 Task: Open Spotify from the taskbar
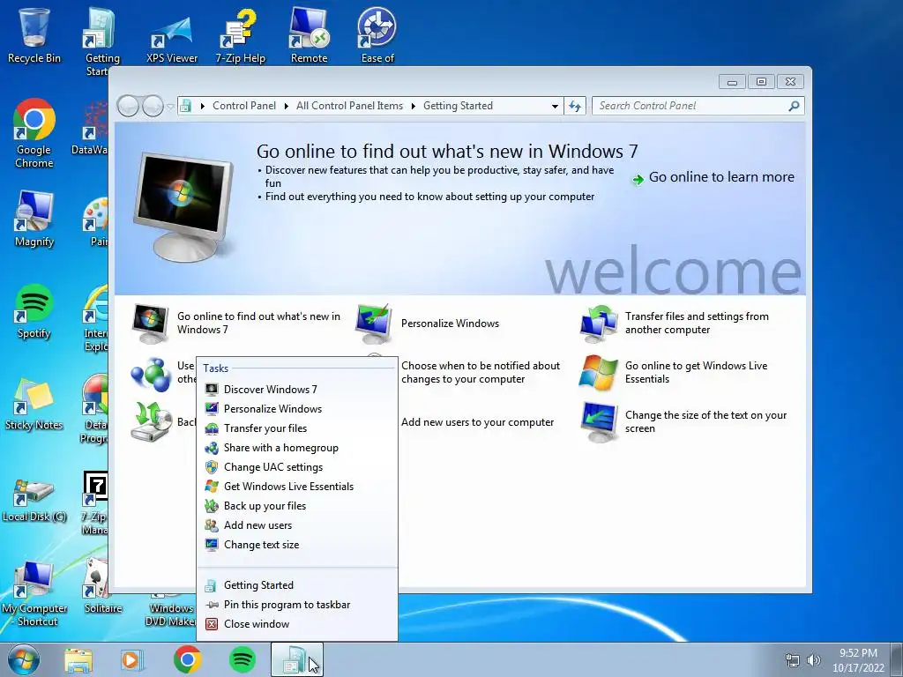tap(242, 659)
